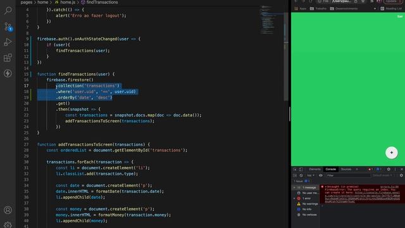
Task: Click the Sair logout button on the page
Action: click(x=400, y=16)
